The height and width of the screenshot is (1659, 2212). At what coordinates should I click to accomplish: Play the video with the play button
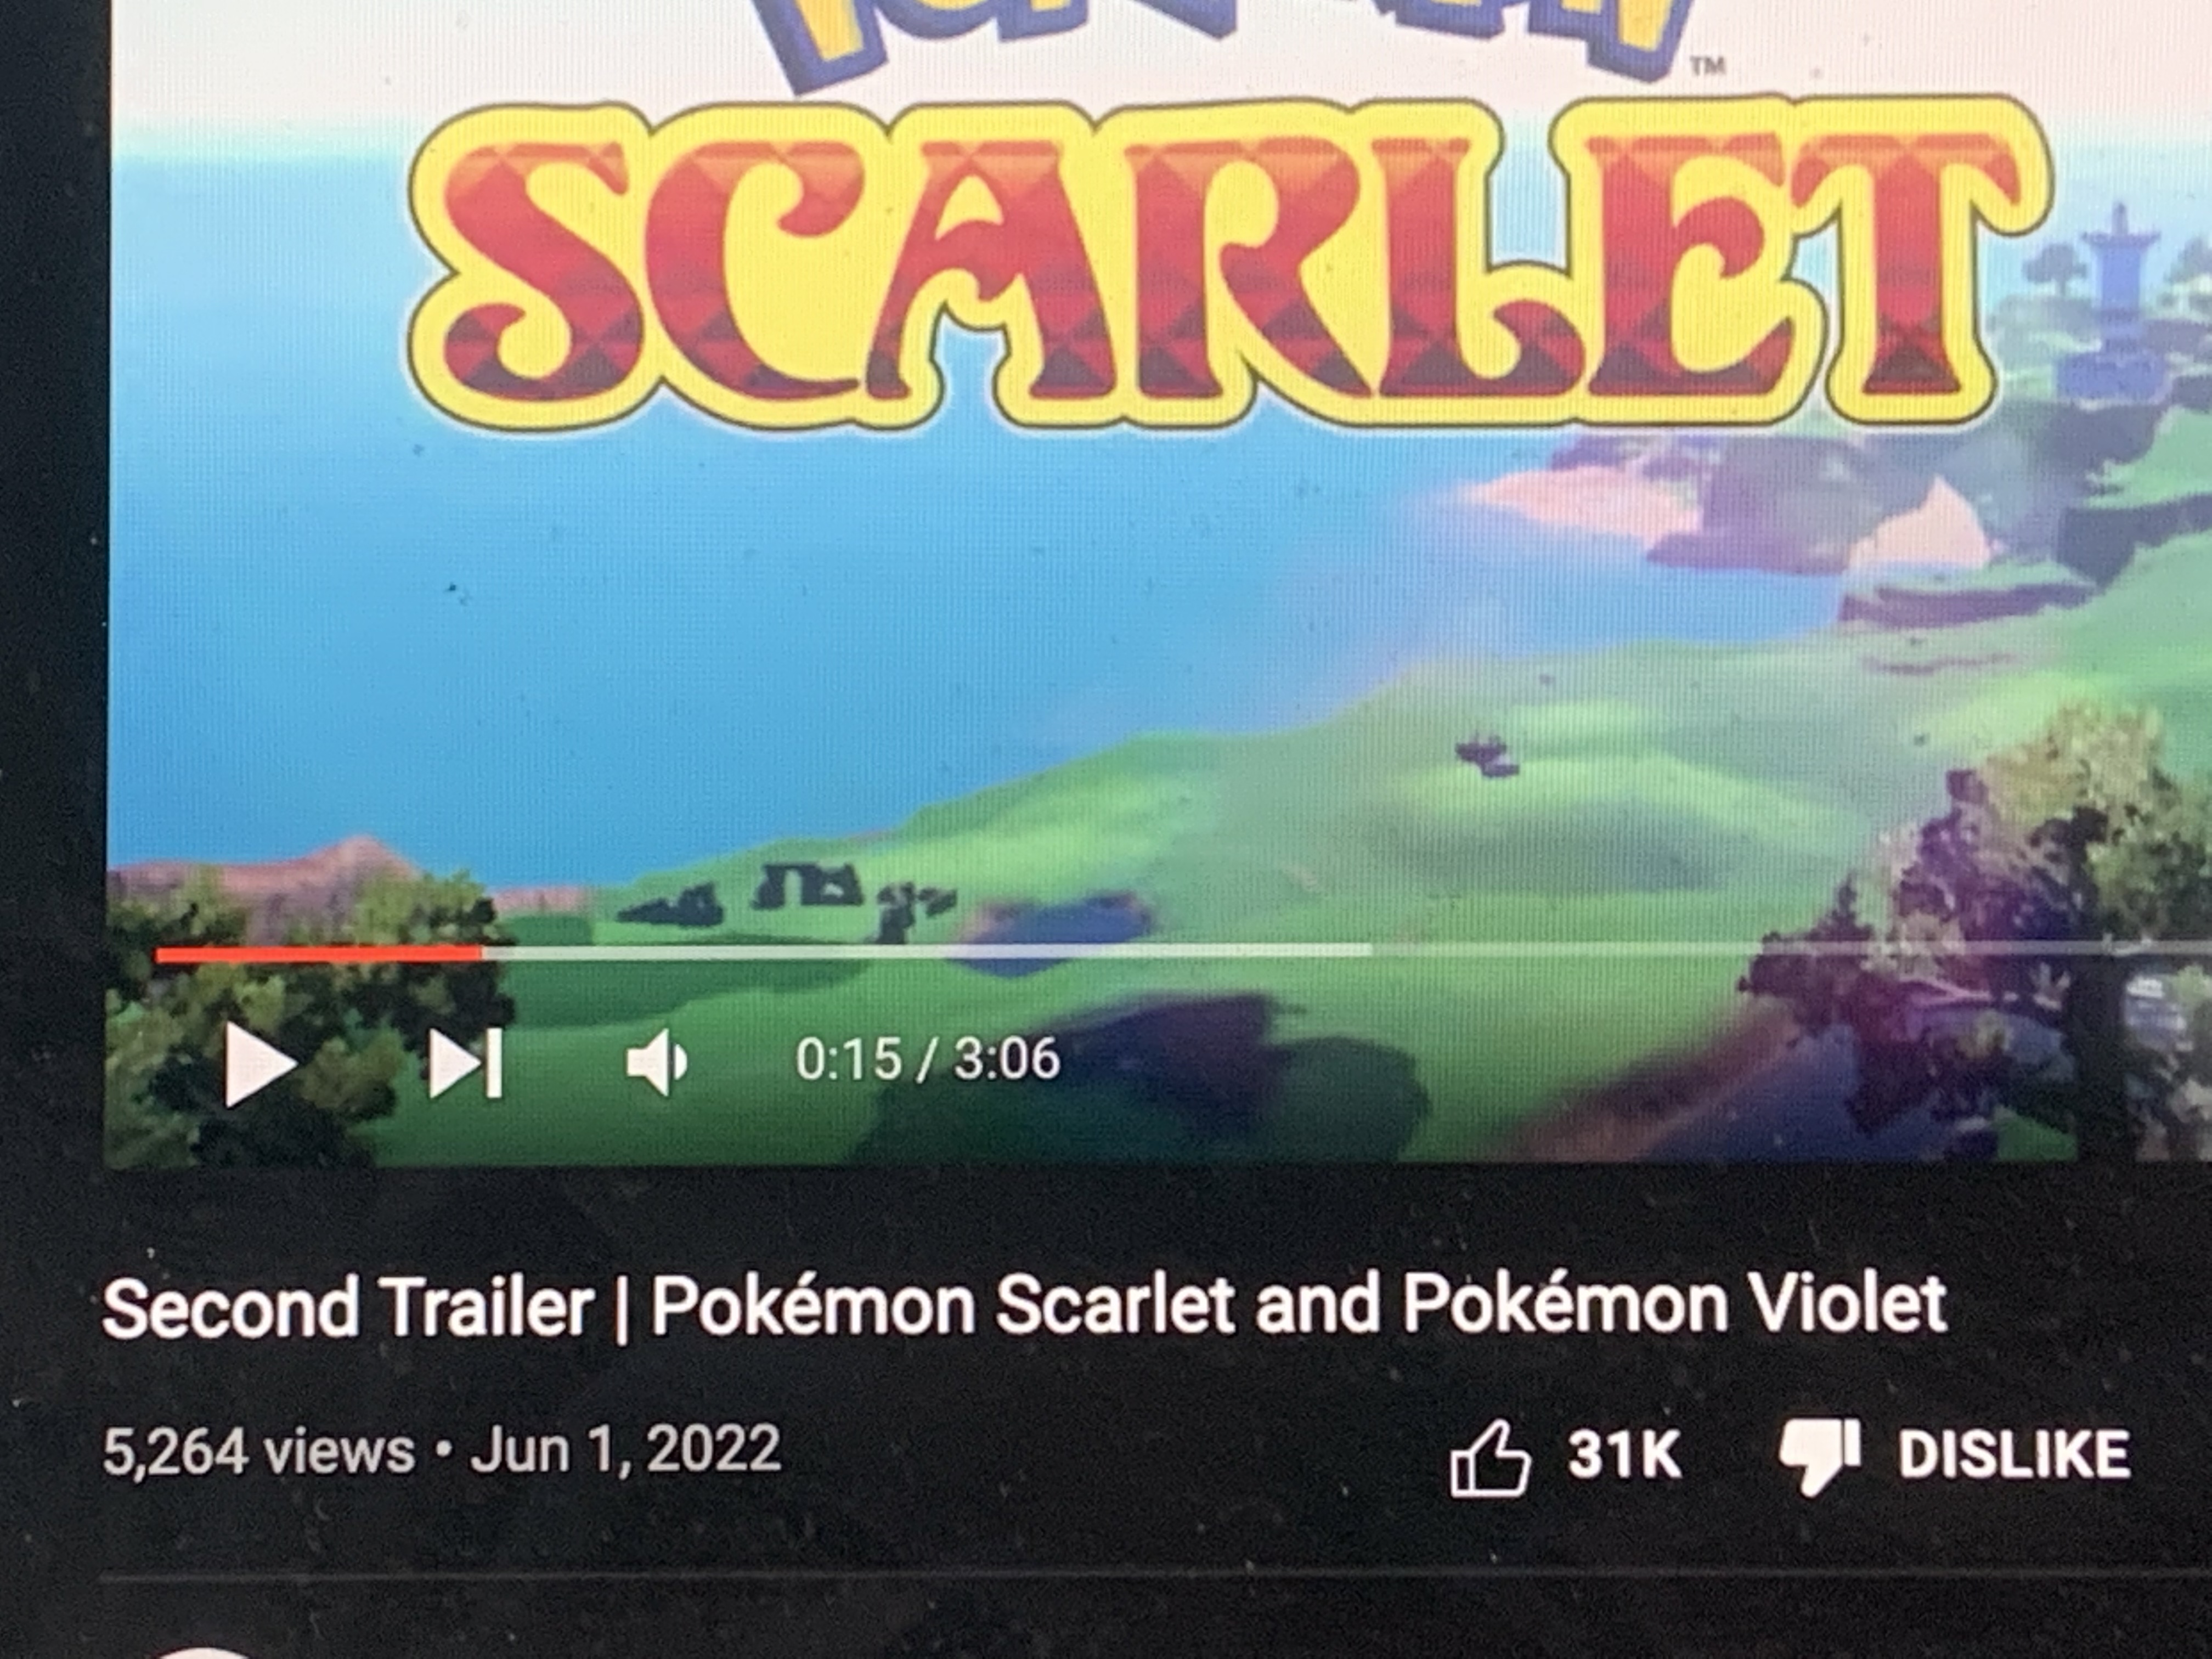259,1064
